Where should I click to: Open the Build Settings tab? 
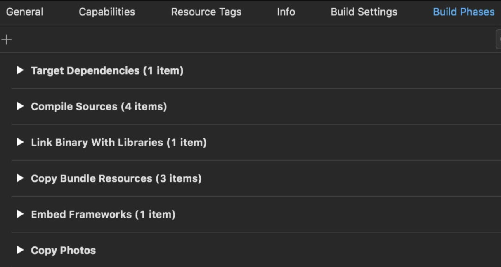364,12
